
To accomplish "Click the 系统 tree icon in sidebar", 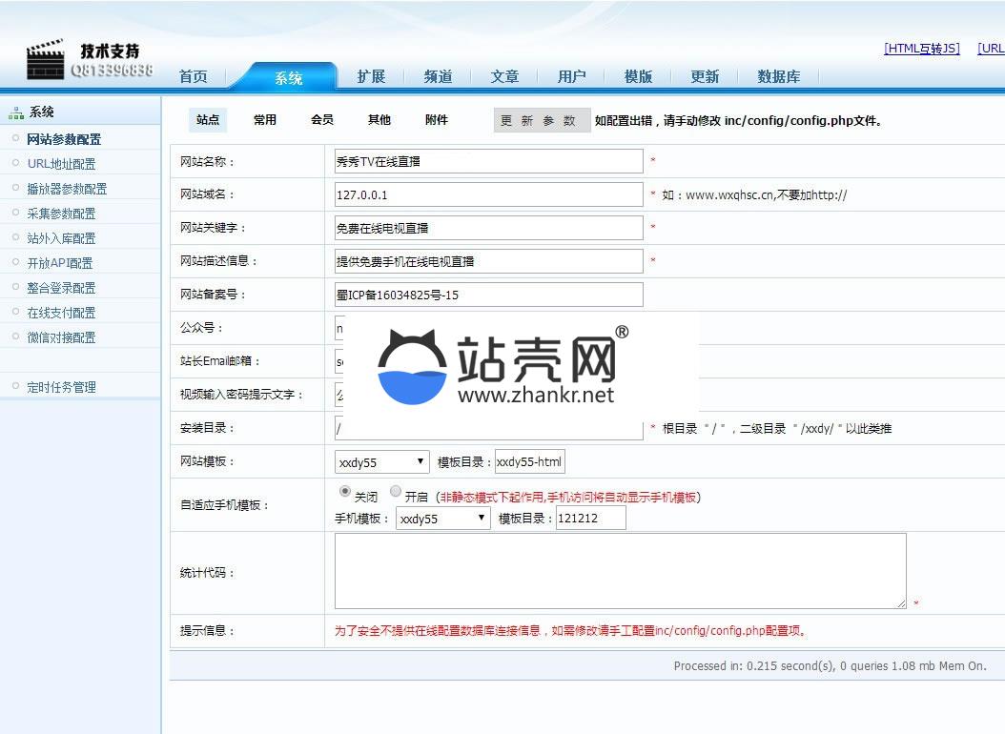I will click(x=15, y=112).
